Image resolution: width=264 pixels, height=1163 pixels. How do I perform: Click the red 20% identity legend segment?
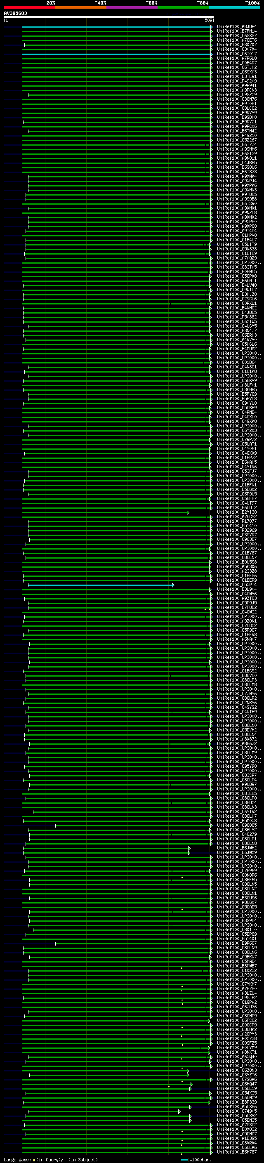click(29, 7)
